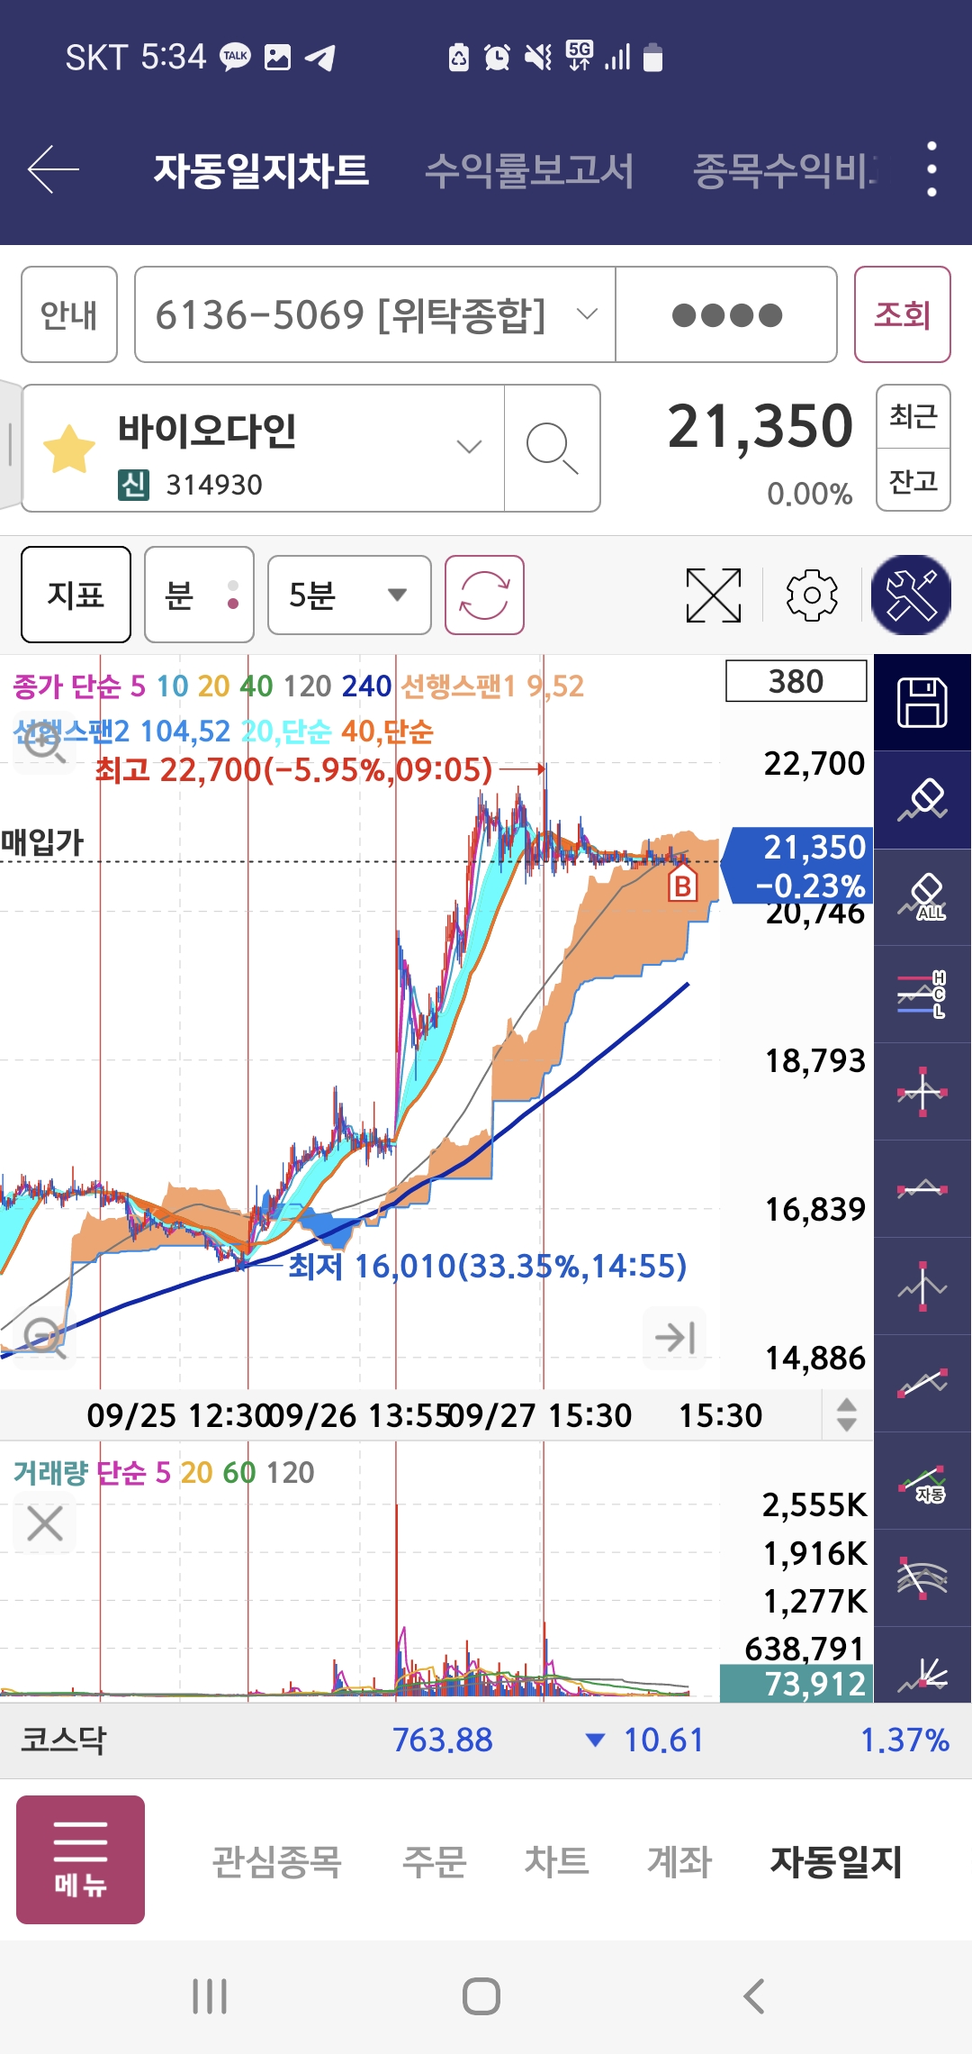The width and height of the screenshot is (972, 2054).
Task: Select the vertical line drawing tool
Action: tap(922, 1286)
